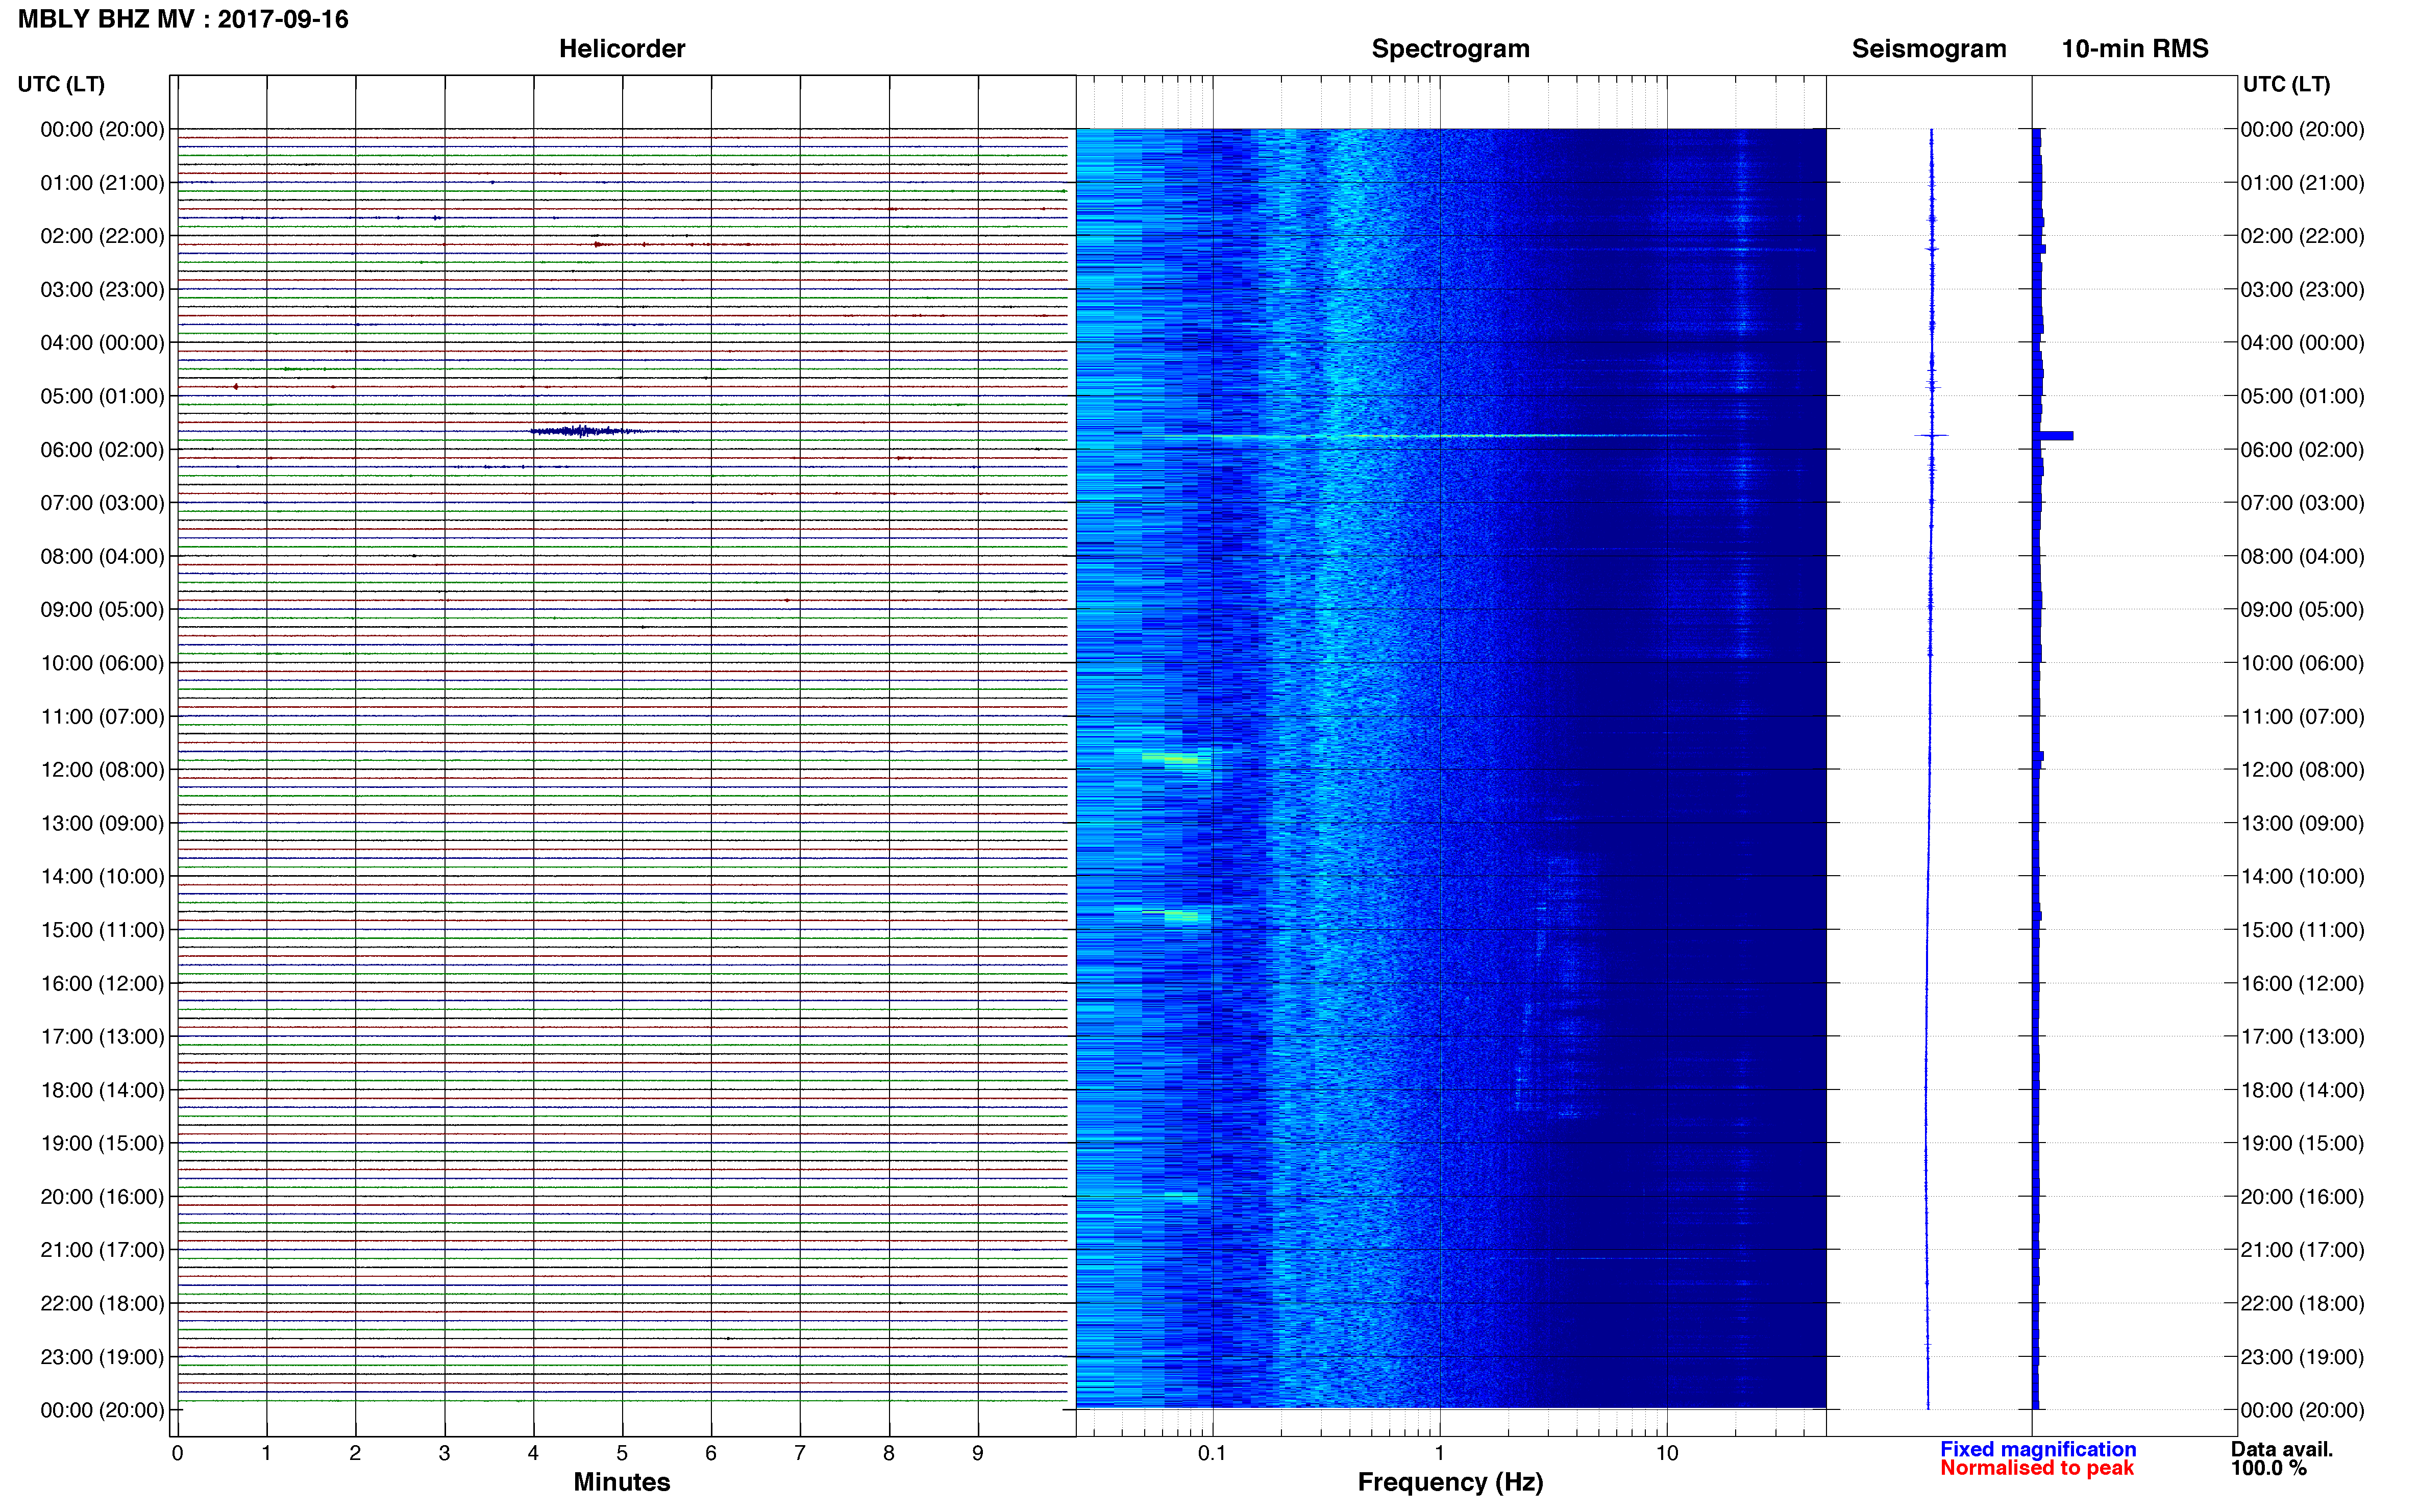Click the title 'MBLY BHZ MV : 2017-09-16'
The height and width of the screenshot is (1512, 2419).
coord(183,19)
